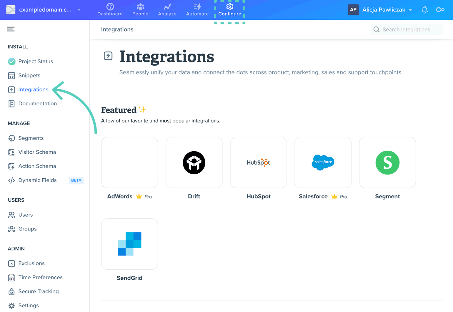Open the Segment integration card
Screen dimensions: 453x312
(387, 162)
